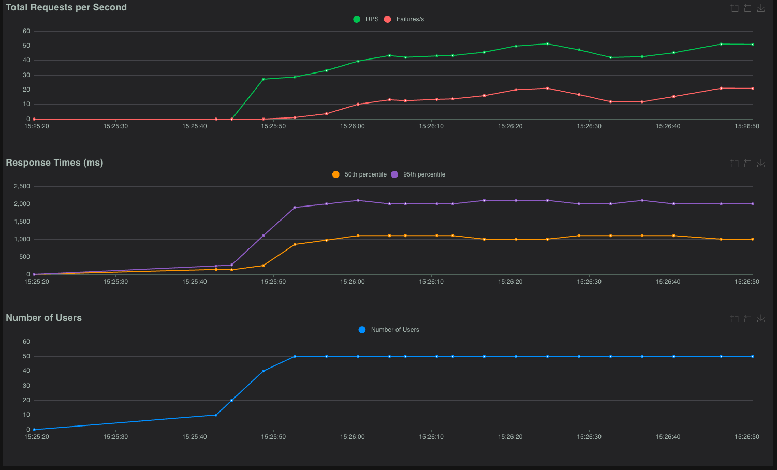Download the Number of Users chart image
777x470 pixels.
(761, 319)
